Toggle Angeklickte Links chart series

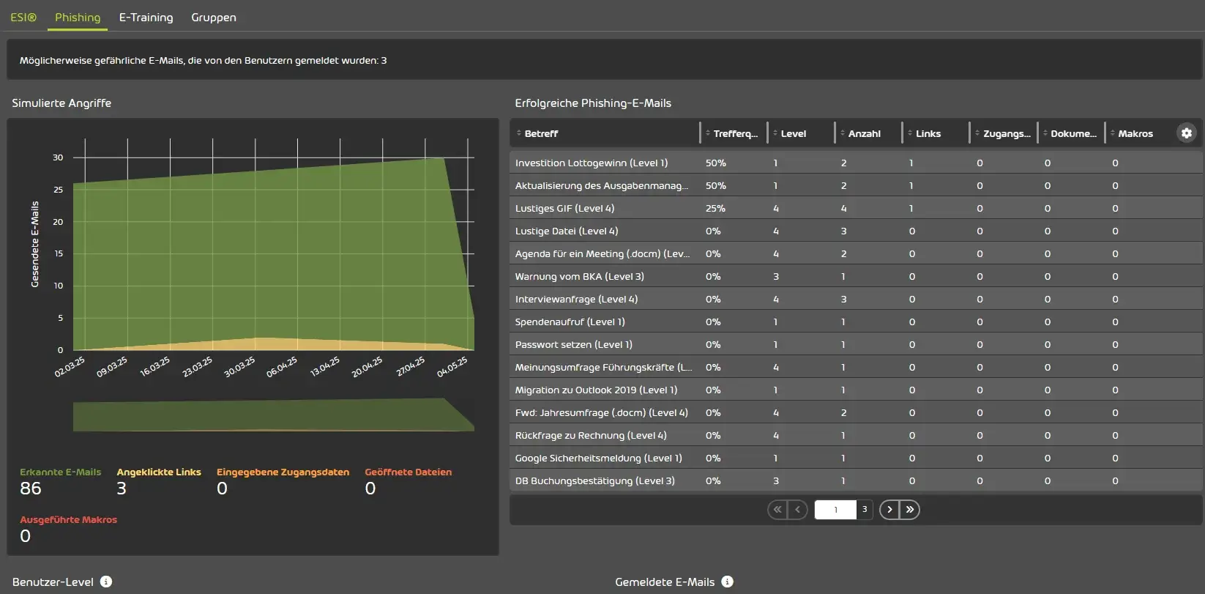coord(159,472)
